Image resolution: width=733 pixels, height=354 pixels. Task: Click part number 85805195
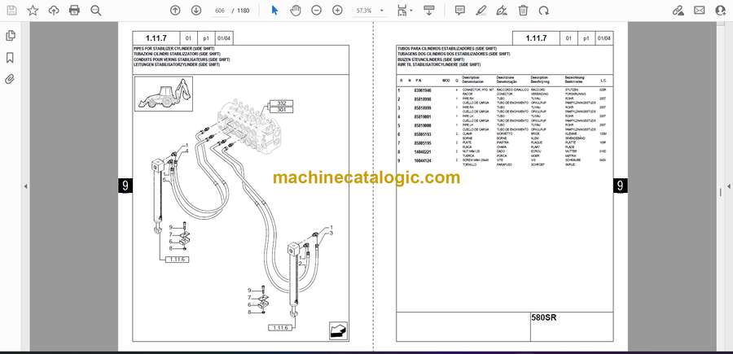(423, 143)
